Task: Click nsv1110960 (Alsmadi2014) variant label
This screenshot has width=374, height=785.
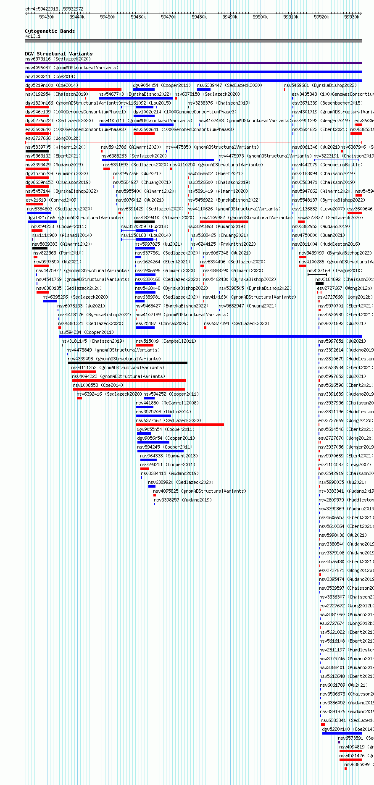Action: pyautogui.click(x=62, y=235)
